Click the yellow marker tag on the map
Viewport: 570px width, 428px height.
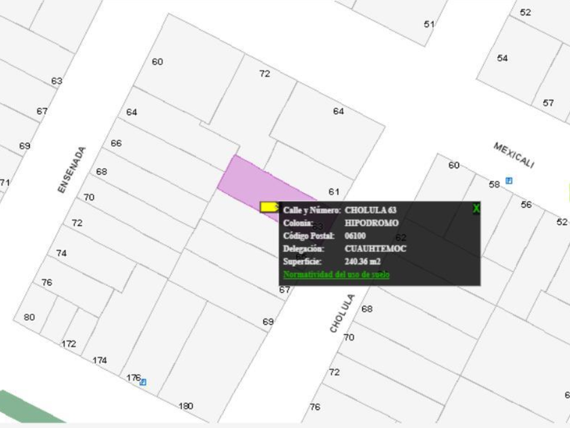coord(269,207)
